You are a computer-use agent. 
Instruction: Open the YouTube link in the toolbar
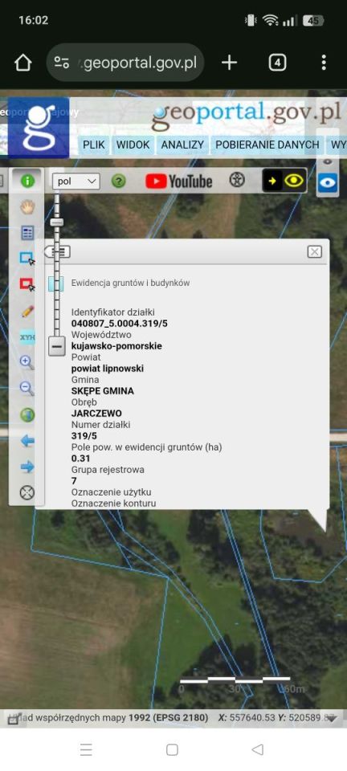click(x=179, y=182)
